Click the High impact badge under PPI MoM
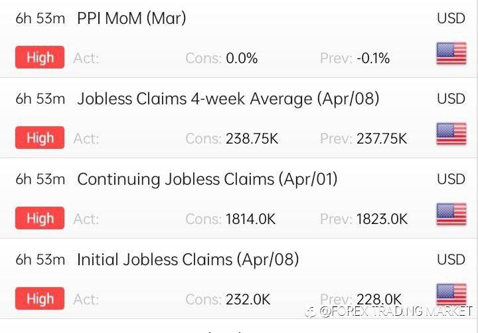The width and height of the screenshot is (478, 333). coord(40,58)
